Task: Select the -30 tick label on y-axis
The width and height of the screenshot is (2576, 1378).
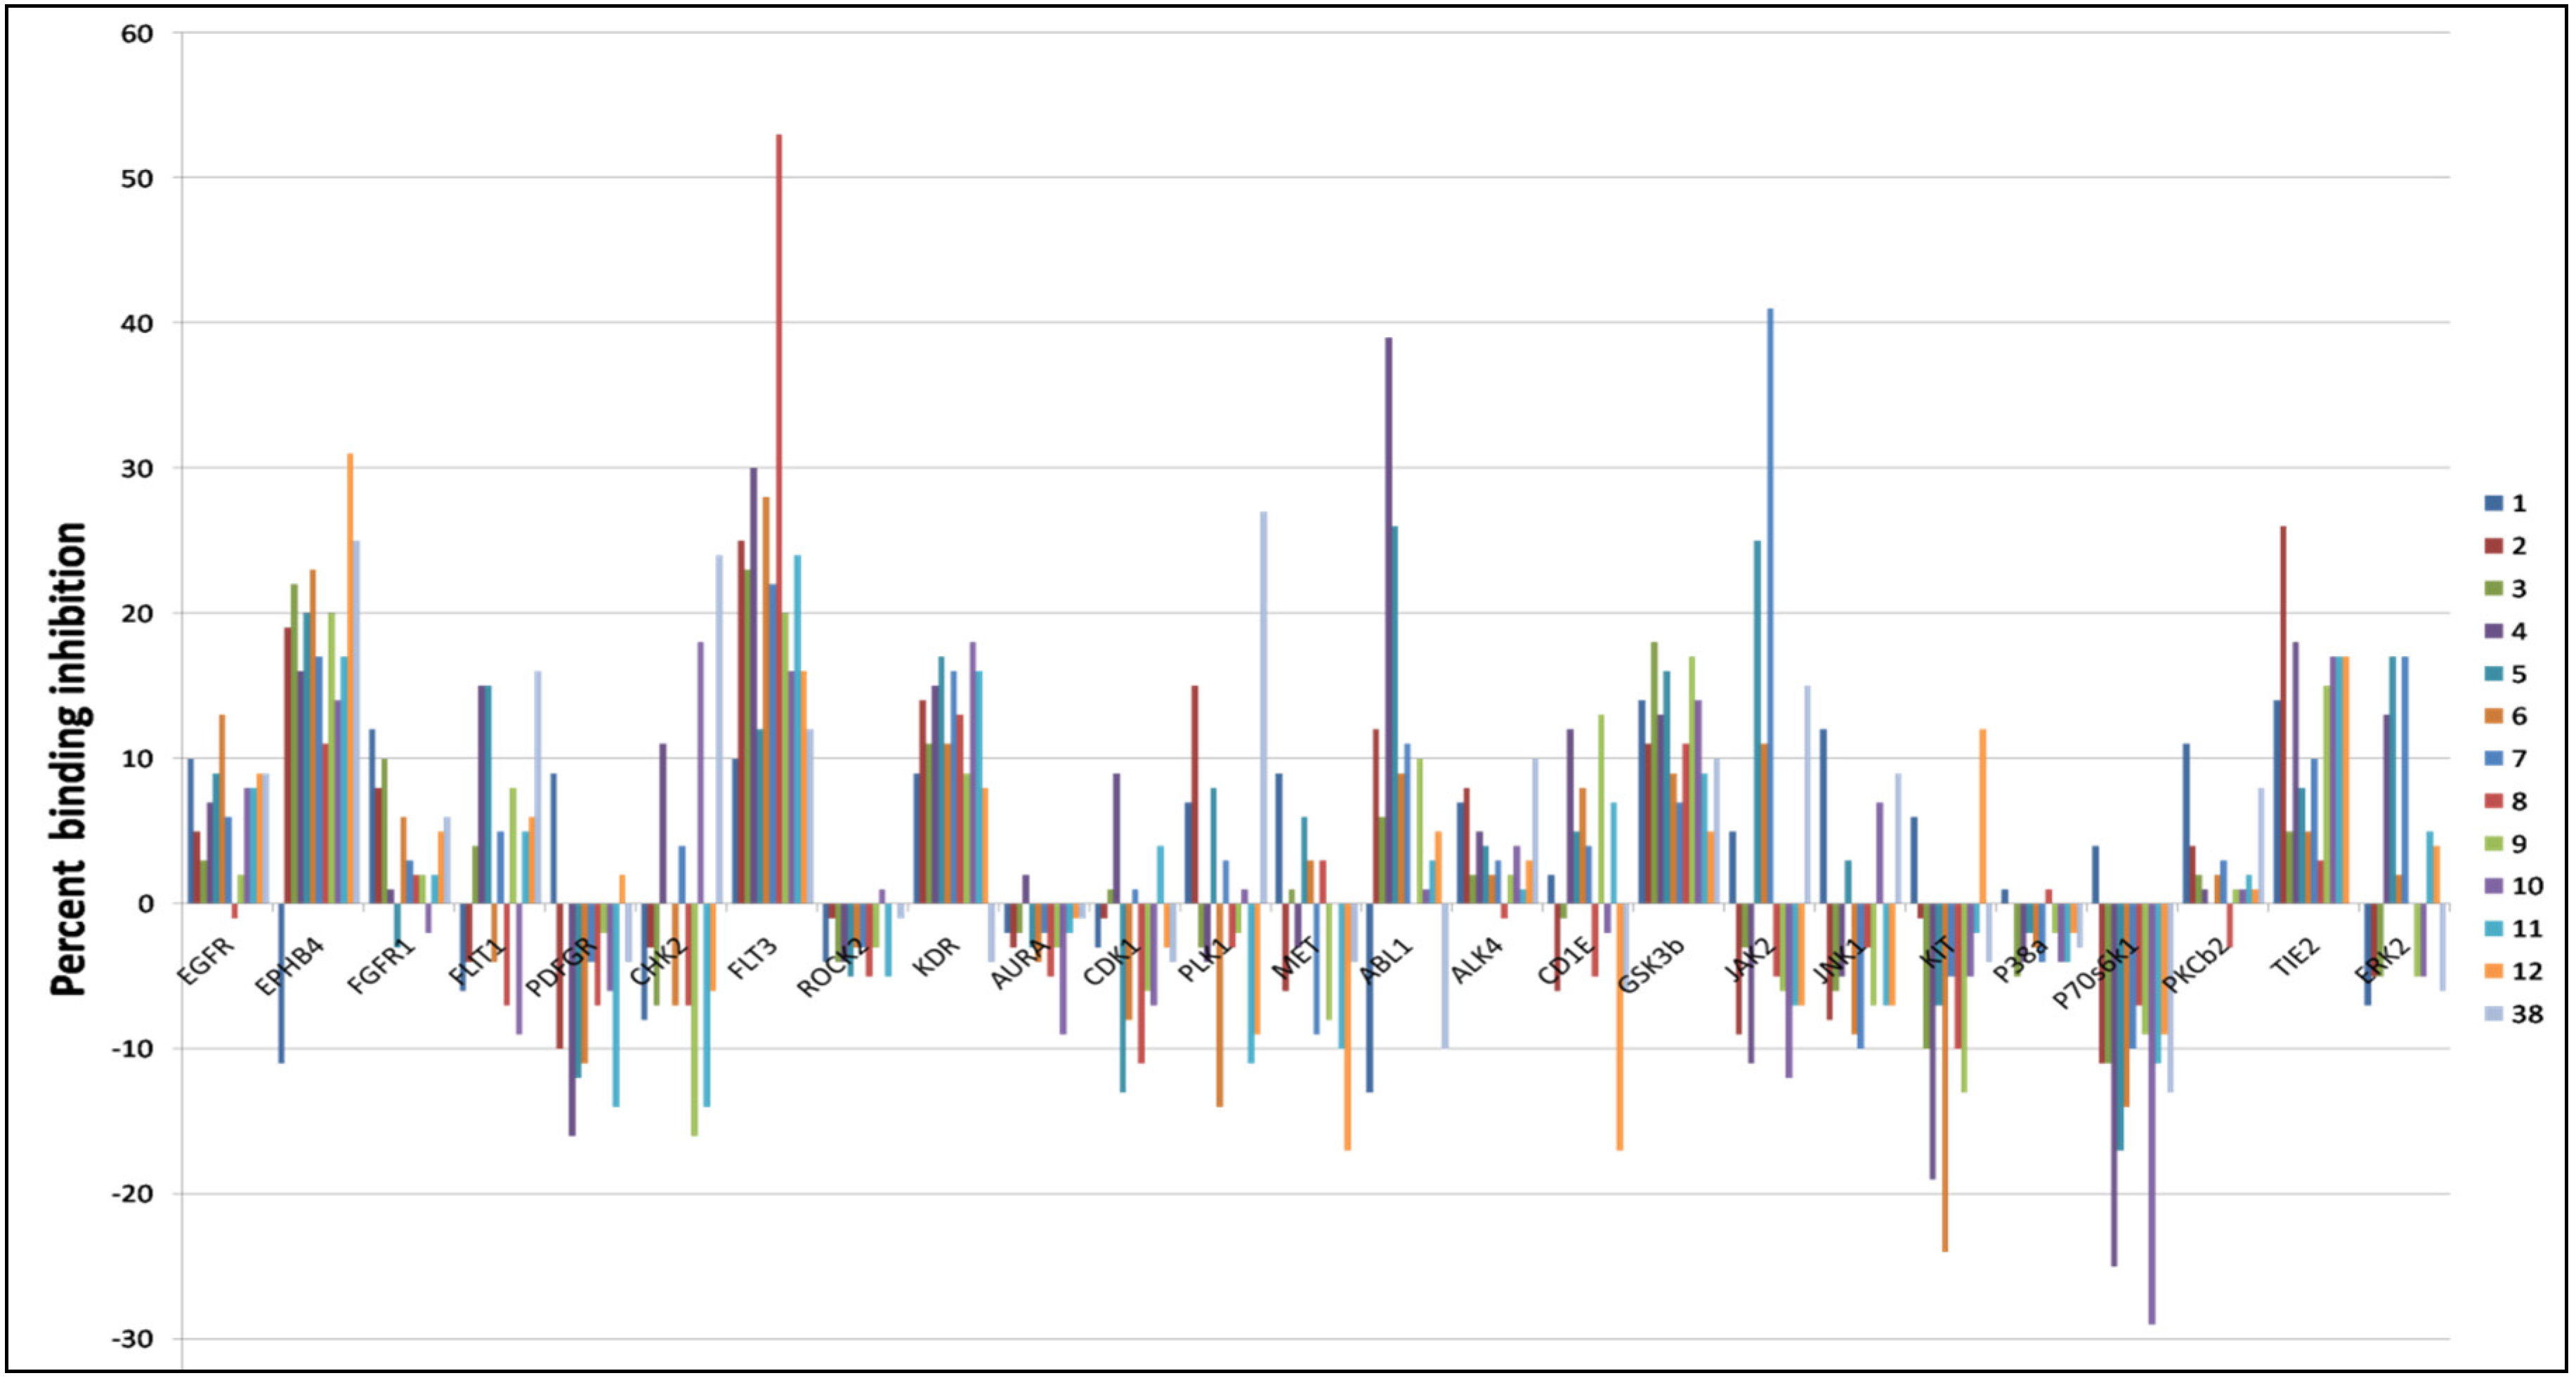Action: pyautogui.click(x=132, y=1339)
